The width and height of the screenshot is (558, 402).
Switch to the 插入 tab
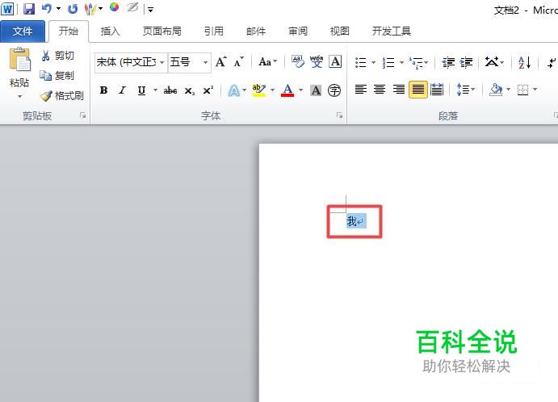point(110,31)
